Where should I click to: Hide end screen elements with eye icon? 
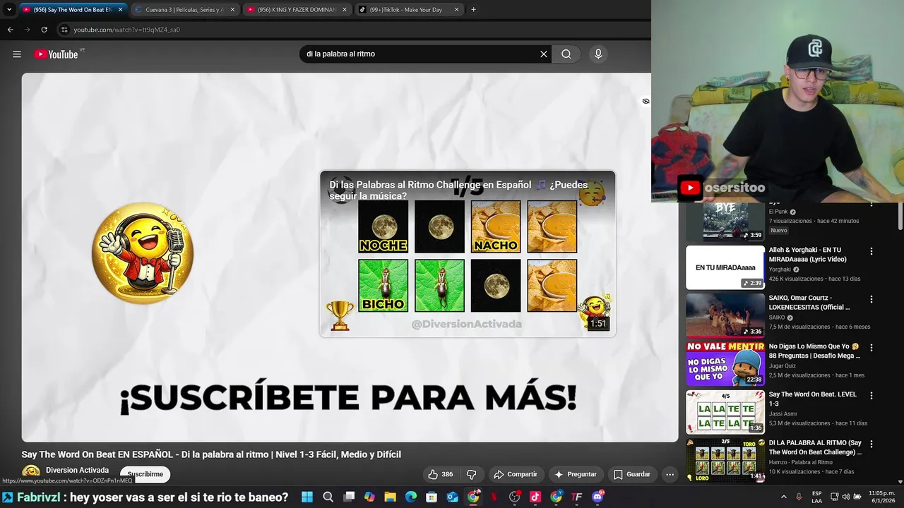pos(646,102)
